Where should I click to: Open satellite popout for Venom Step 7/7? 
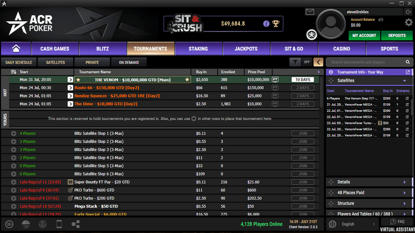point(407,98)
